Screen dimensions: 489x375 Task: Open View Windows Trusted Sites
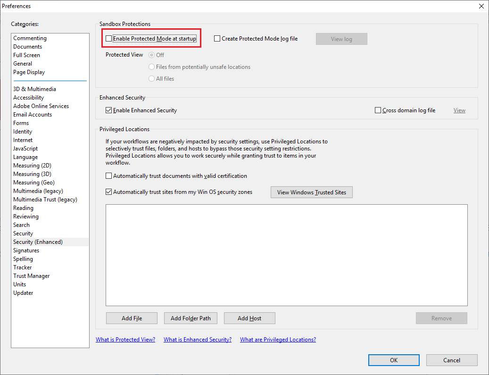(x=312, y=192)
